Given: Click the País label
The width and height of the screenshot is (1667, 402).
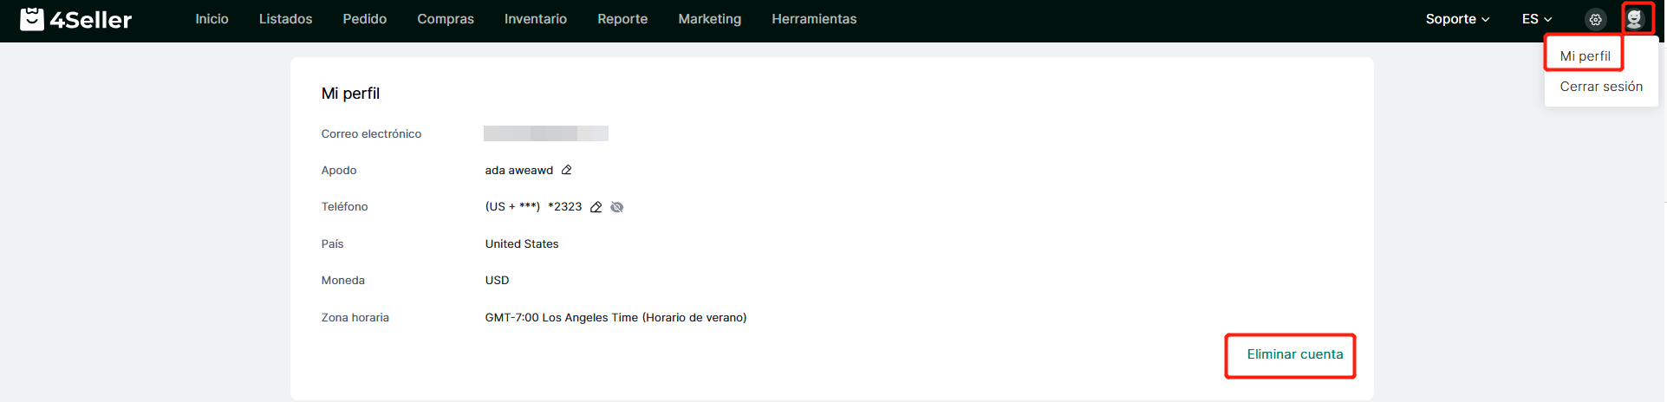Looking at the screenshot, I should (x=332, y=244).
